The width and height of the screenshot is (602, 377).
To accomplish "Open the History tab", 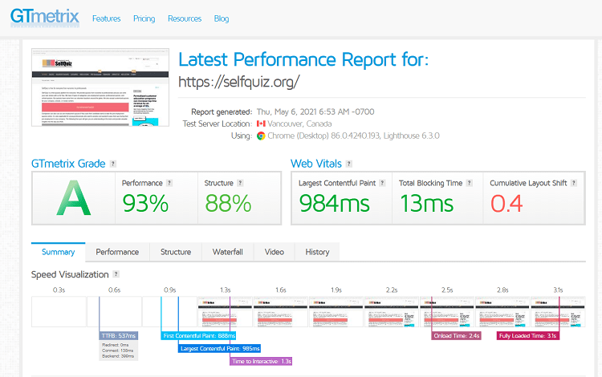I will tap(317, 252).
